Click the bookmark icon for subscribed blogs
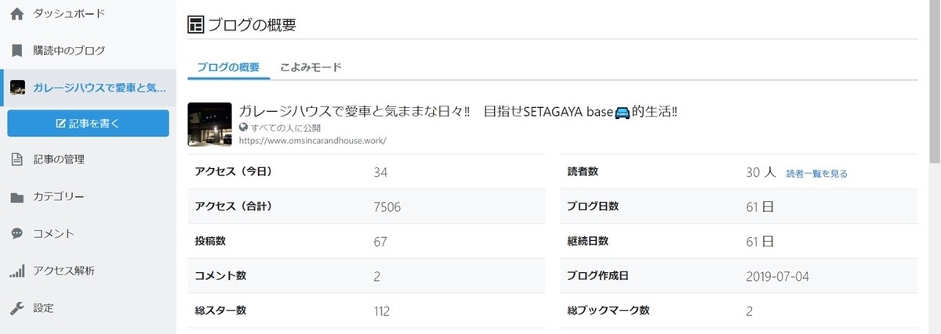 [x=17, y=50]
